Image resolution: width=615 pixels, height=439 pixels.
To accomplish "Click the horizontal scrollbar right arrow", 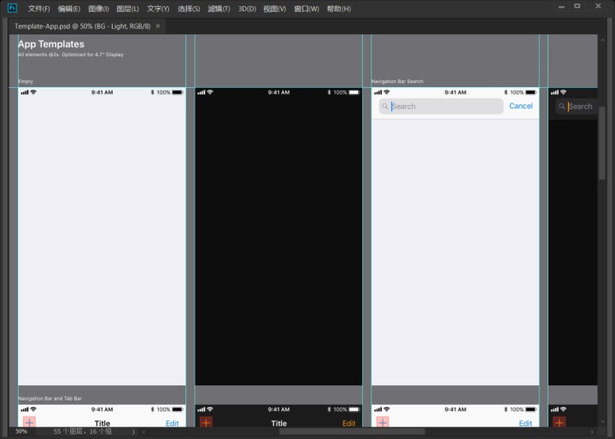I will pos(592,431).
